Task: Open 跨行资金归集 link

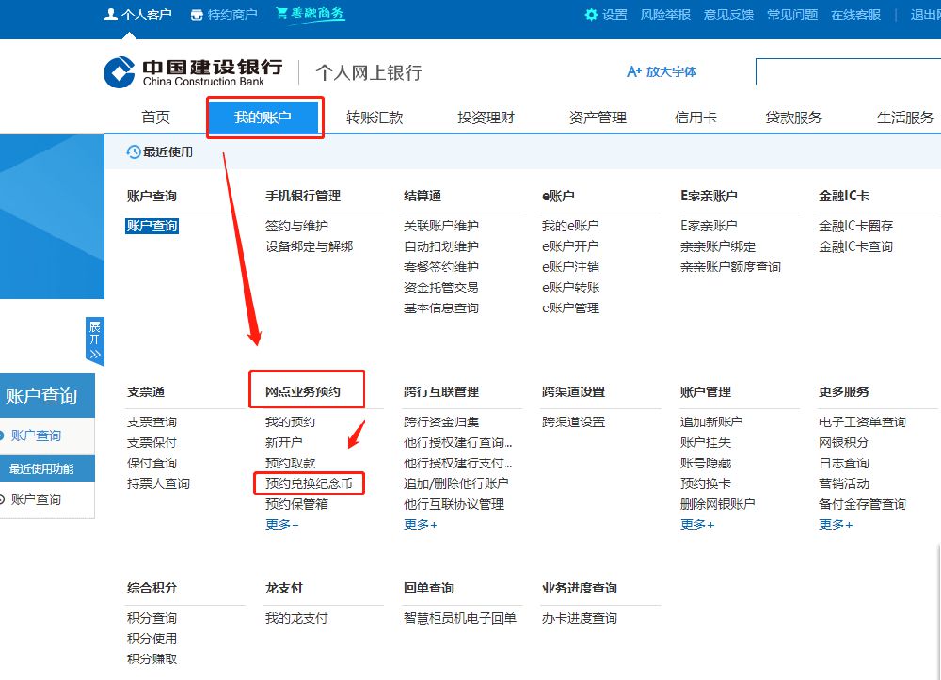Action: [441, 422]
